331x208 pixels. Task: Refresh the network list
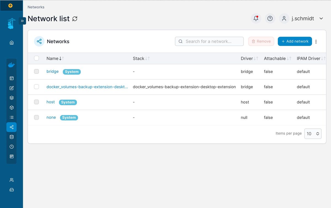pyautogui.click(x=75, y=19)
